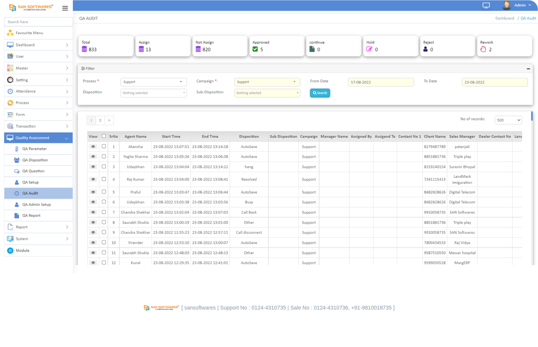Open eye icon for Raj Kumar row
538x347 pixels.
coord(93,179)
